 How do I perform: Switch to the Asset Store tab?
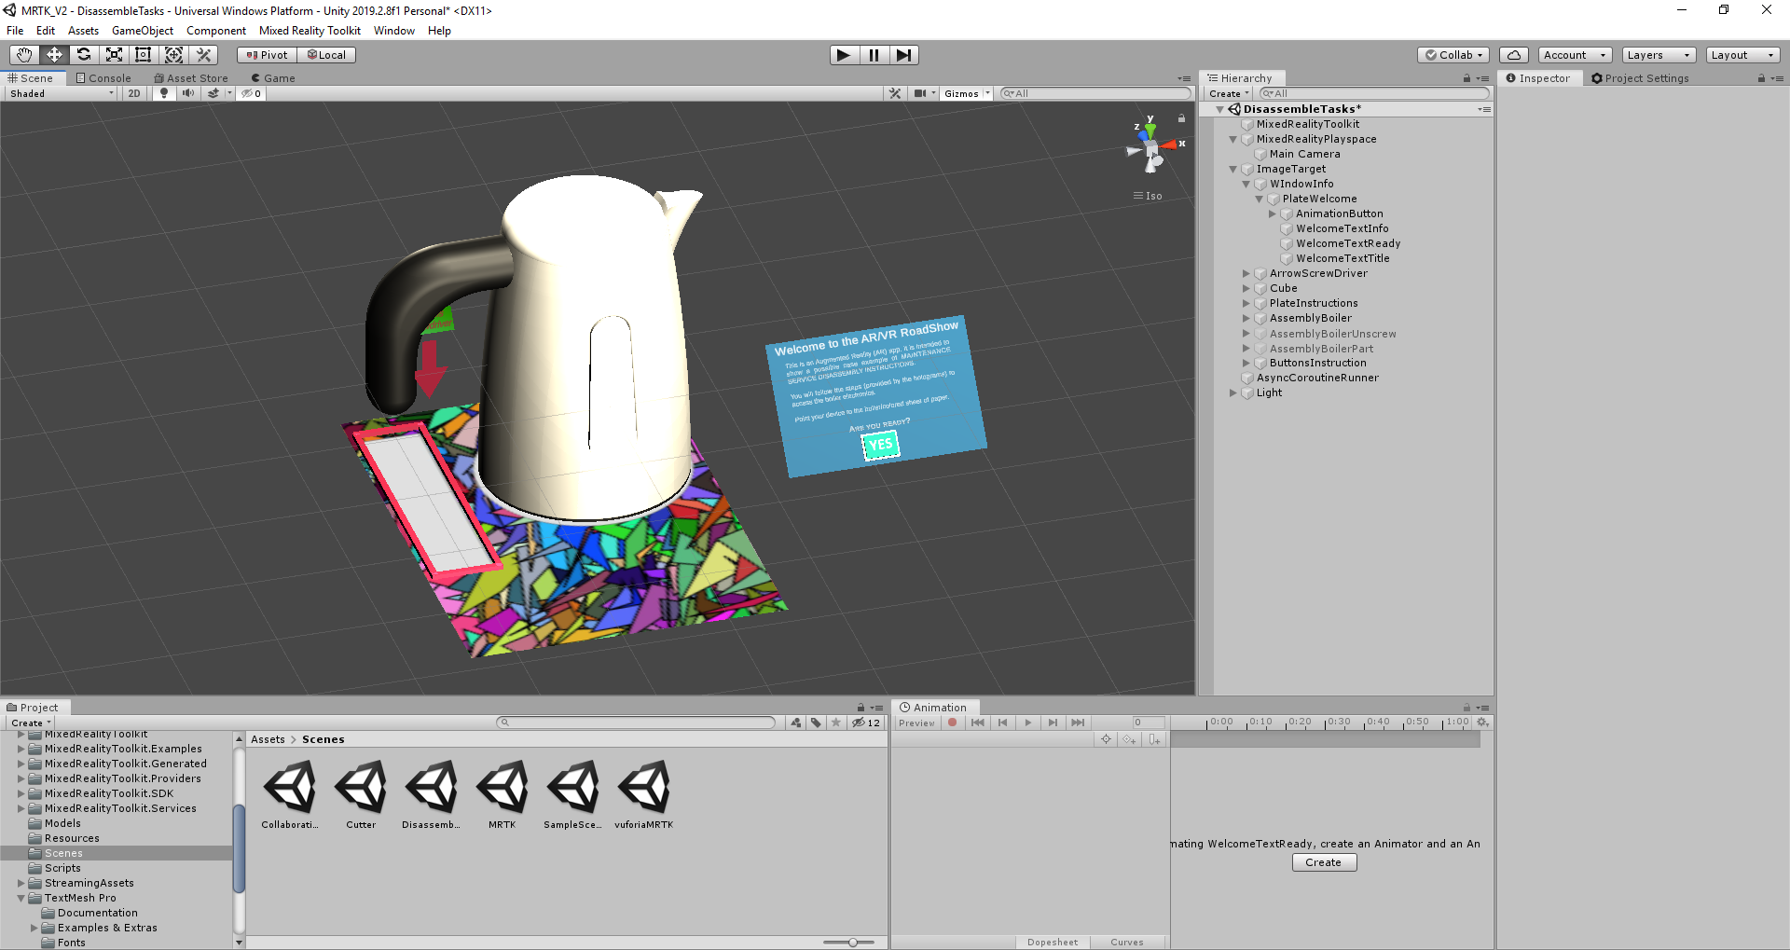click(x=191, y=78)
